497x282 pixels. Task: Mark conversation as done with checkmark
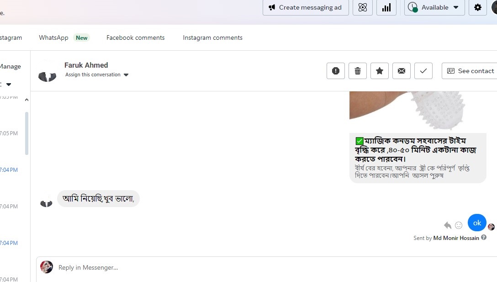423,71
